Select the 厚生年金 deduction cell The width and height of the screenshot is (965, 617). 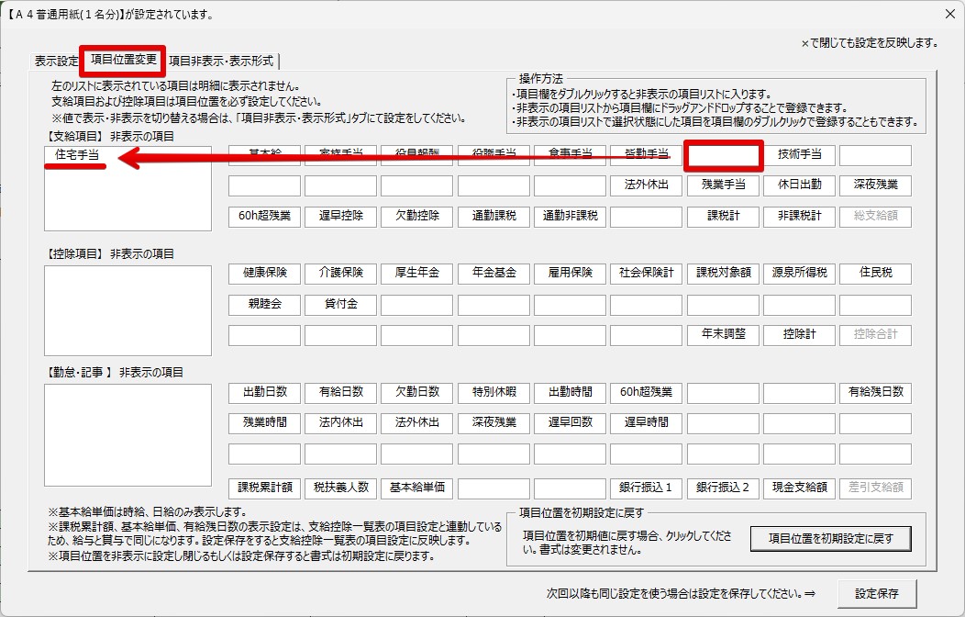(x=417, y=274)
